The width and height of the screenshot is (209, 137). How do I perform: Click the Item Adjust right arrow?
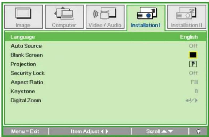(x=107, y=131)
